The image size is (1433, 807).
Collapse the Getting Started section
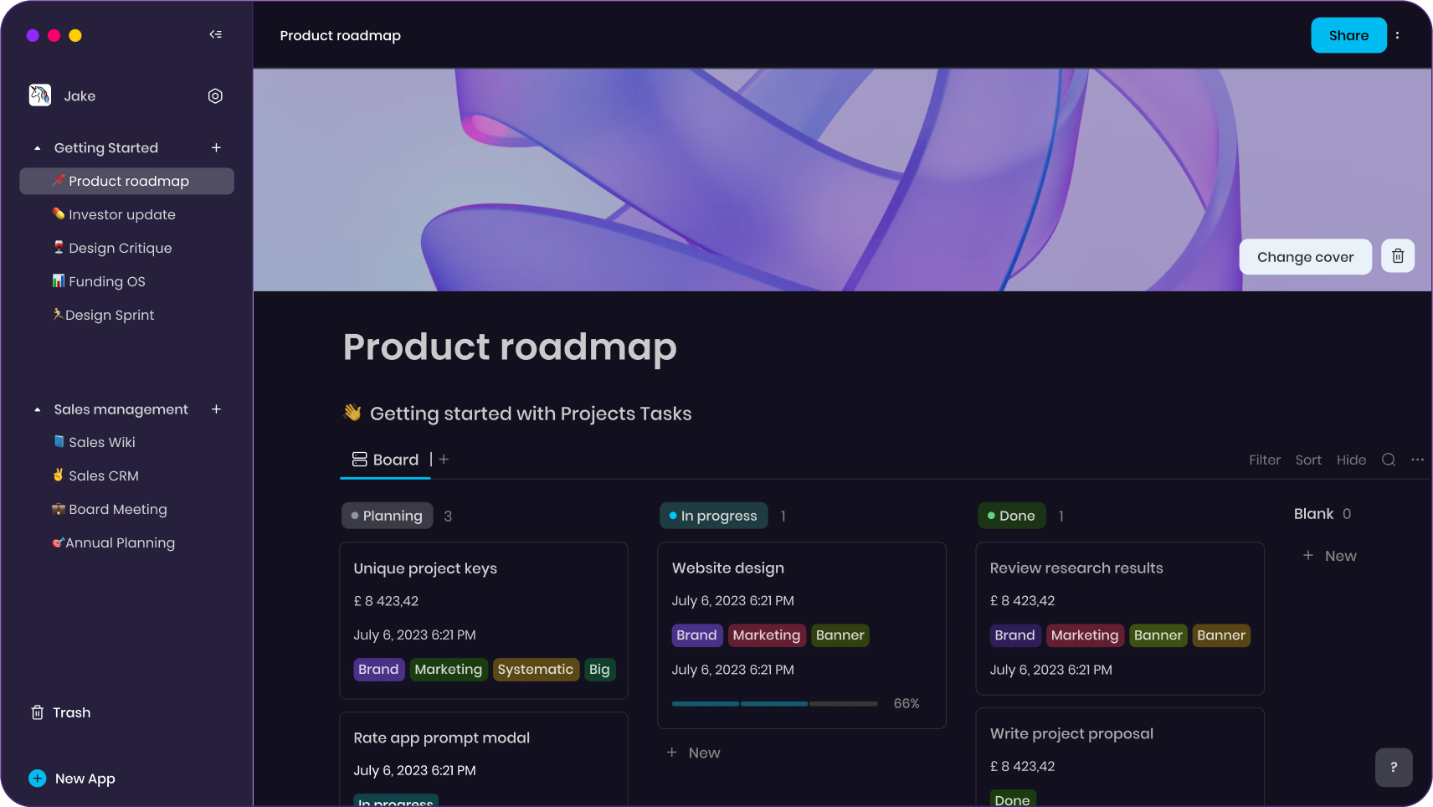pyautogui.click(x=37, y=148)
